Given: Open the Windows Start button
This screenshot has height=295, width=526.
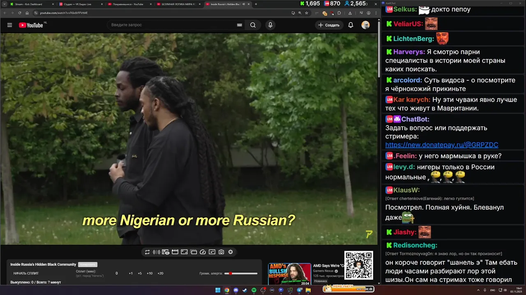Looking at the screenshot, I should click(x=218, y=290).
